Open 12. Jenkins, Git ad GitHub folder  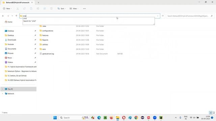16,76
